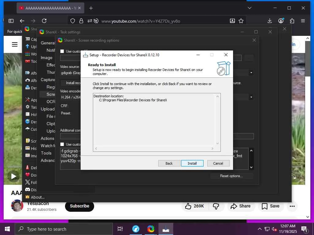Open the Video source dropdown arrow
Screen dimensions: 314x235
251,73
